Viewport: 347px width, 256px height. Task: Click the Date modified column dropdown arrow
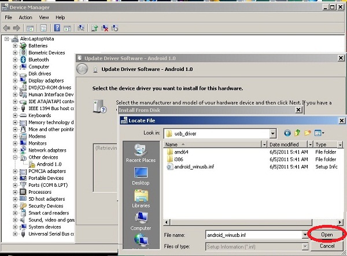pyautogui.click(x=311, y=145)
